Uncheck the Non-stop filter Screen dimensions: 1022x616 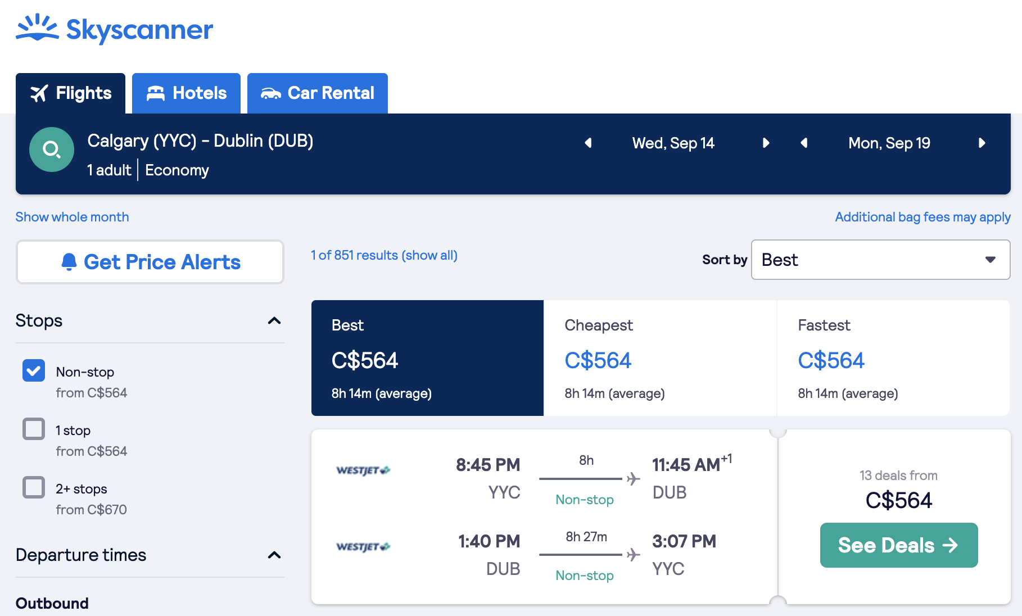click(34, 370)
